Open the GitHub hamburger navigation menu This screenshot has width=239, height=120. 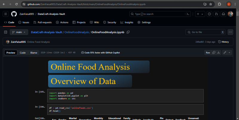pyautogui.click(x=6, y=14)
